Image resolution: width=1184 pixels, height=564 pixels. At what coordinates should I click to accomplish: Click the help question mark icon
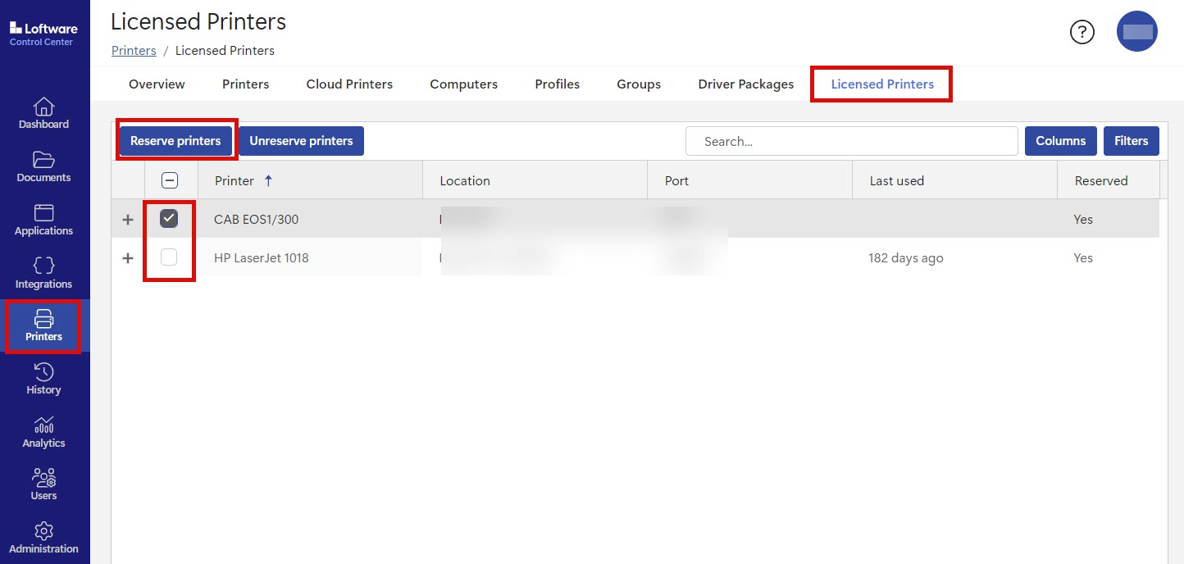1082,32
